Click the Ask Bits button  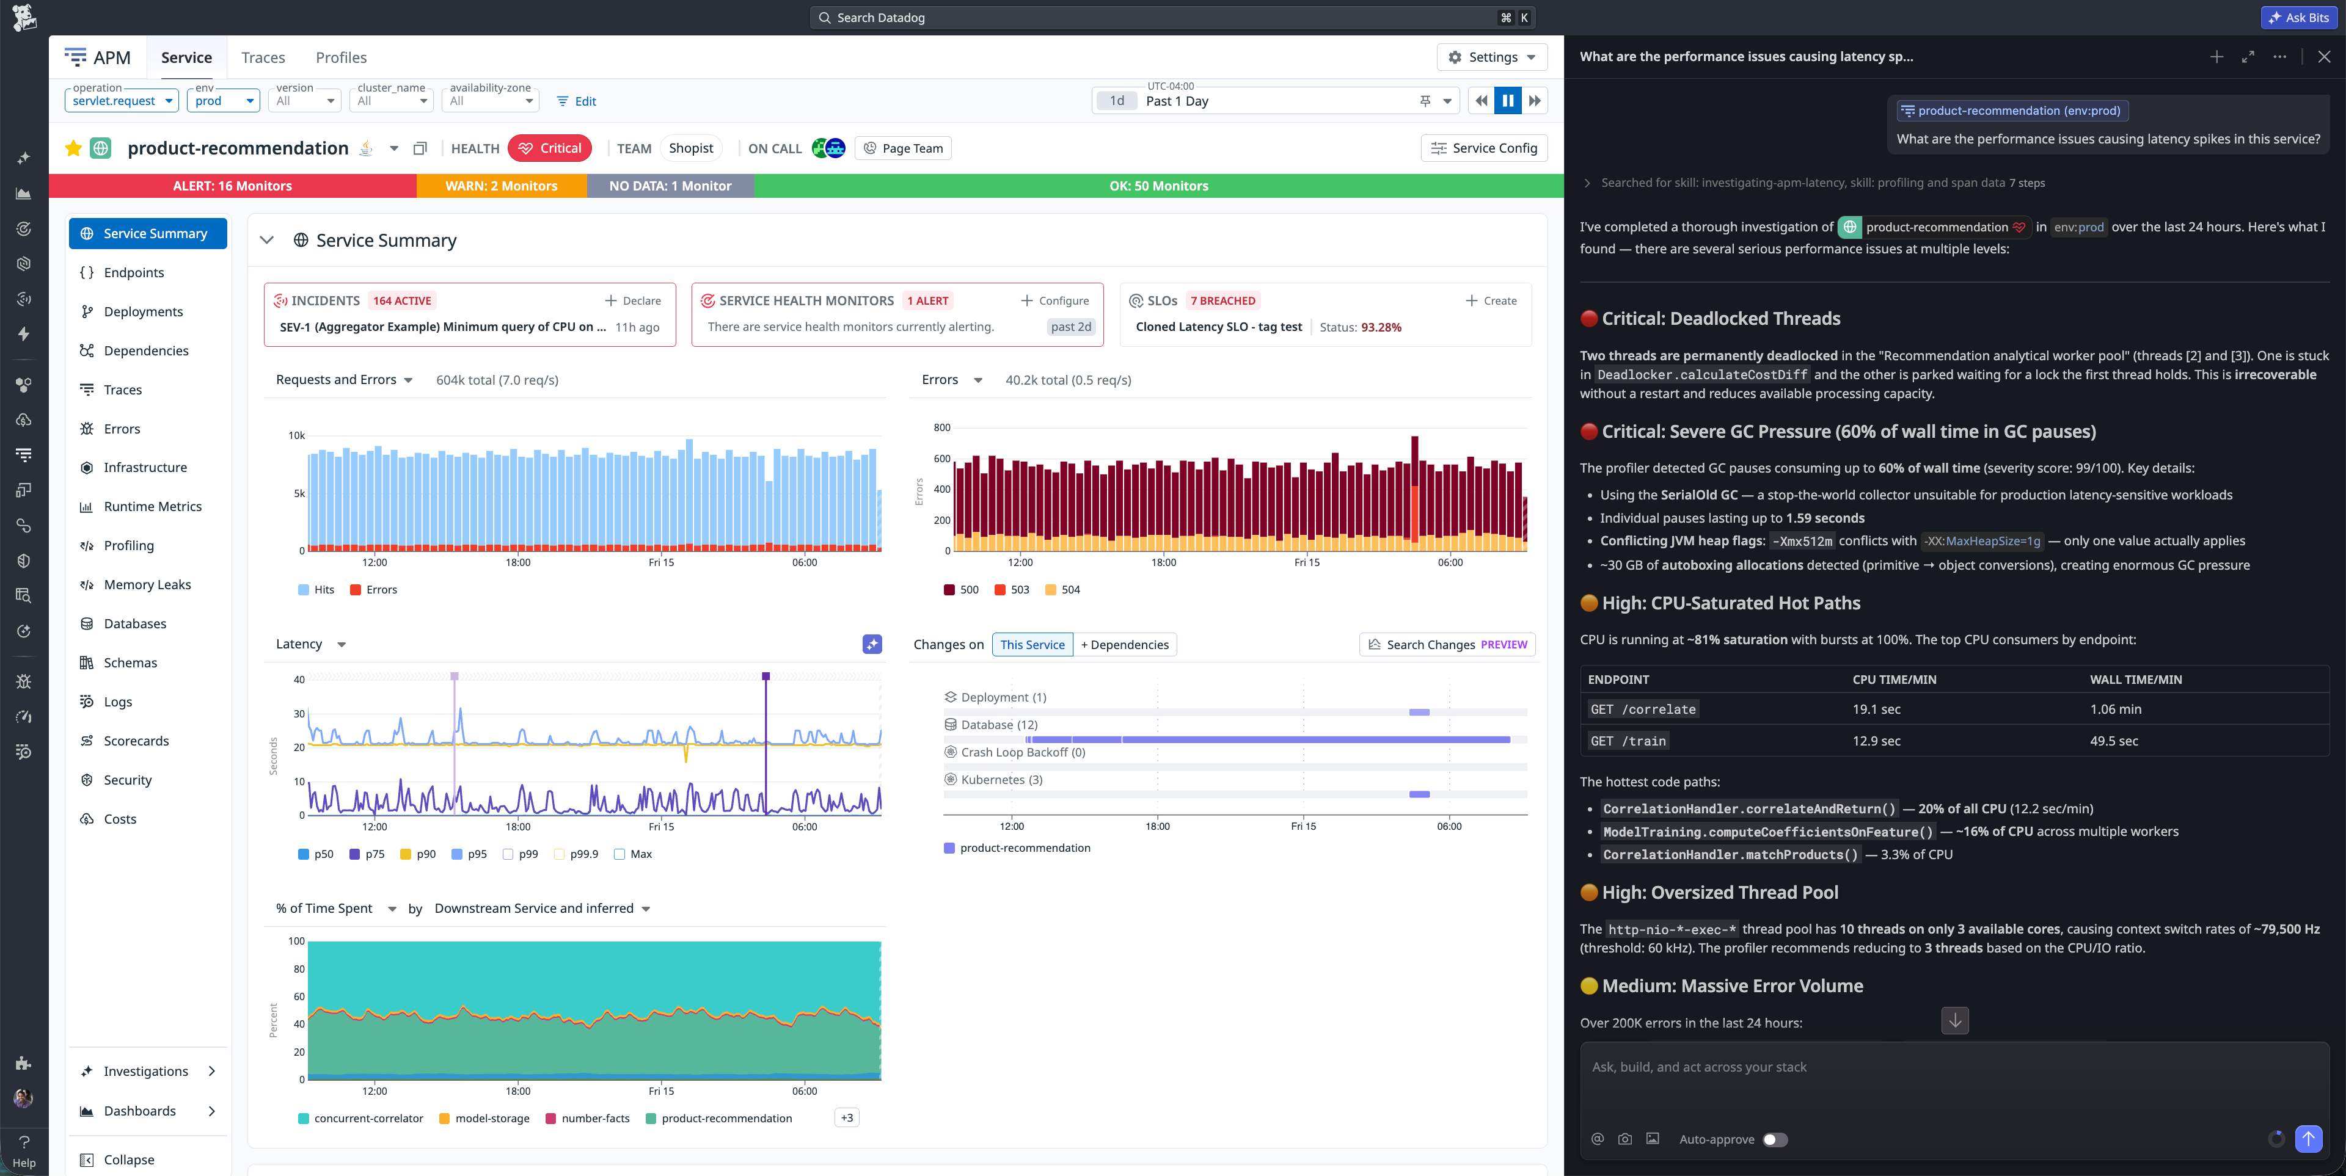(x=2298, y=17)
